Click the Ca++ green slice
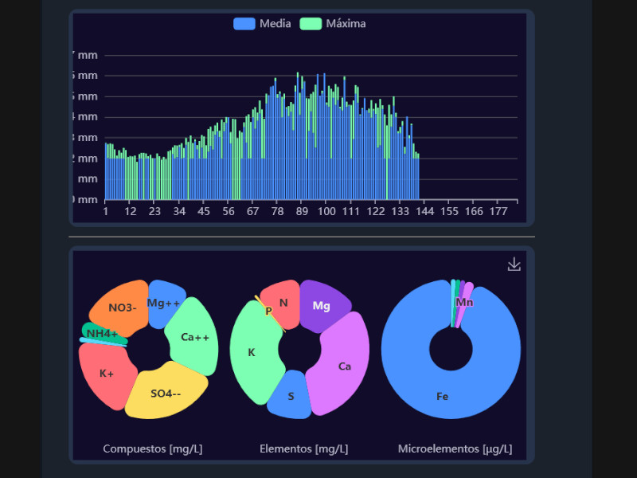Viewport: 637px width, 478px height. (194, 337)
